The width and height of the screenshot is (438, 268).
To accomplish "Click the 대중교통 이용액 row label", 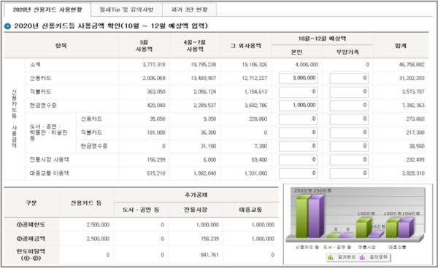I will [49, 173].
